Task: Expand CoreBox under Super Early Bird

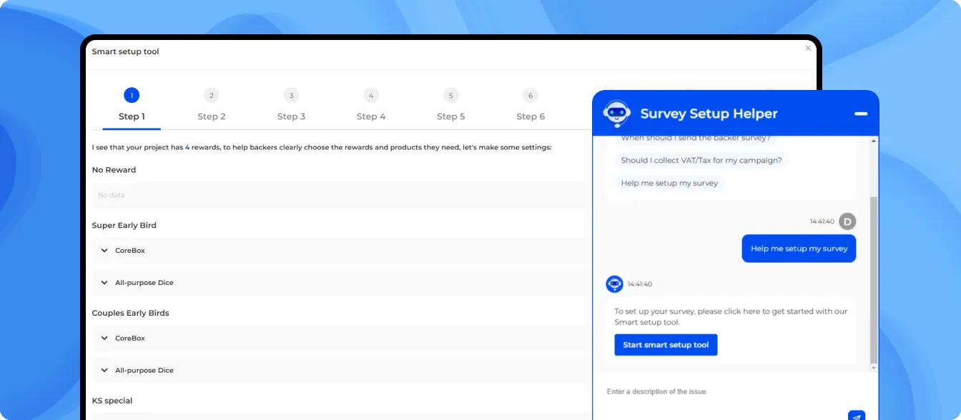Action: tap(104, 250)
